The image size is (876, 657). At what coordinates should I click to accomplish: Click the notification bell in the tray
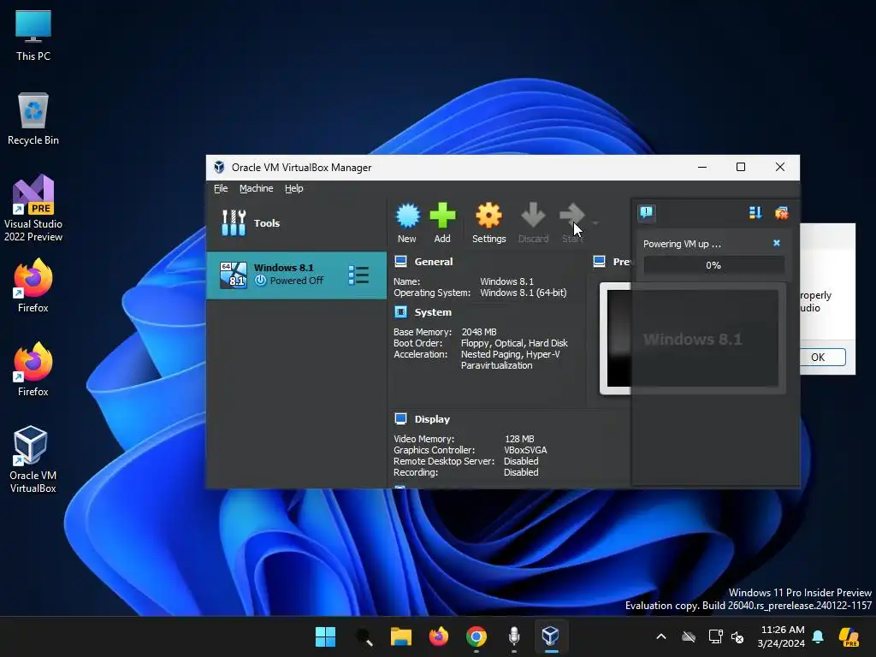tap(818, 636)
